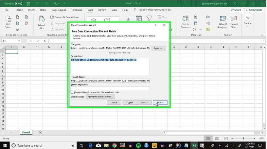Click the Sort A to Z icon
This screenshot has height=149, width=267.
(129, 19)
